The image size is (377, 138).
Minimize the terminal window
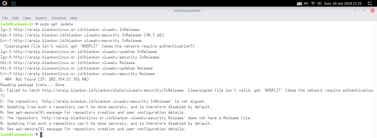point(355,10)
